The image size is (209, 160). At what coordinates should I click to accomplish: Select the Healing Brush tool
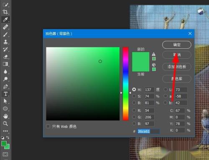coord(5,27)
